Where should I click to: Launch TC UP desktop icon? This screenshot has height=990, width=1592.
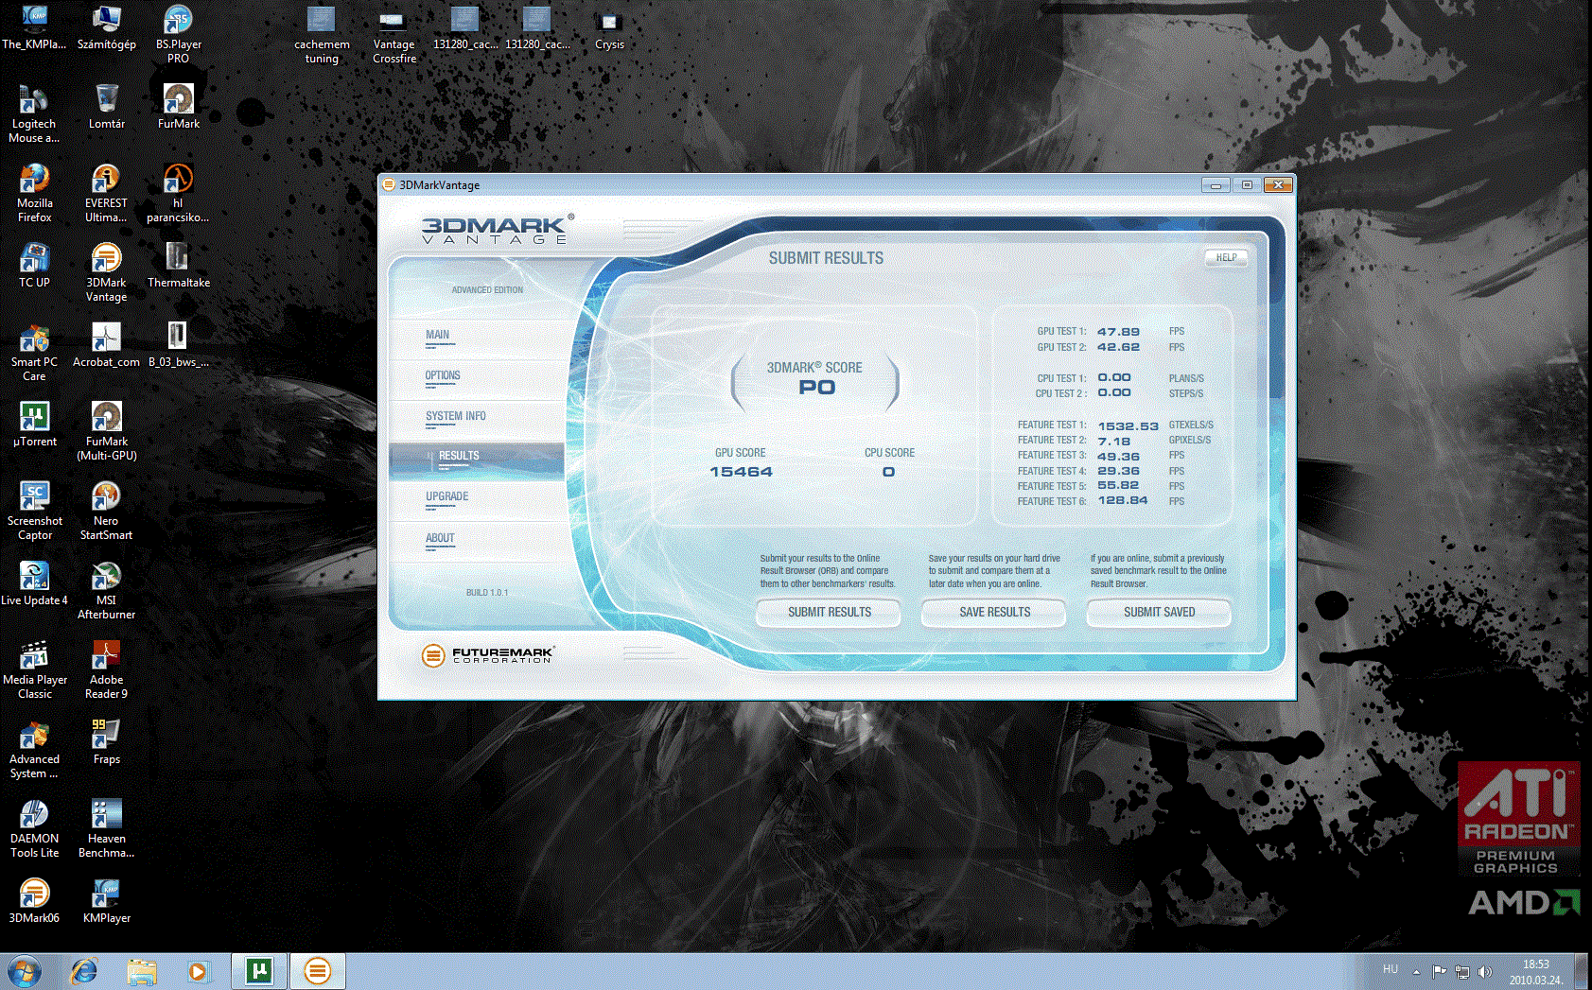click(35, 266)
